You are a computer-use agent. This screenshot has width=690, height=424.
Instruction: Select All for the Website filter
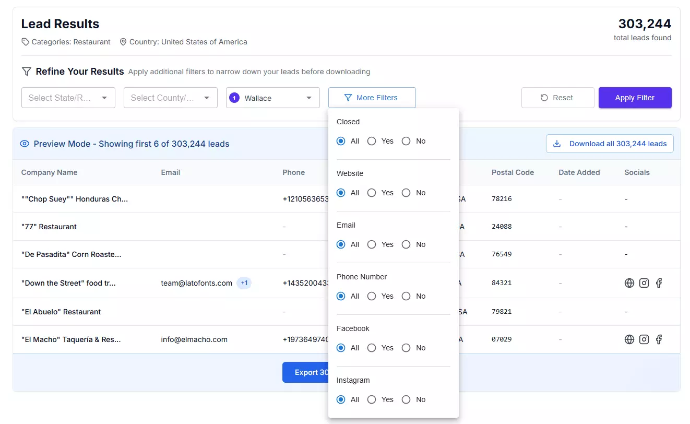(341, 193)
